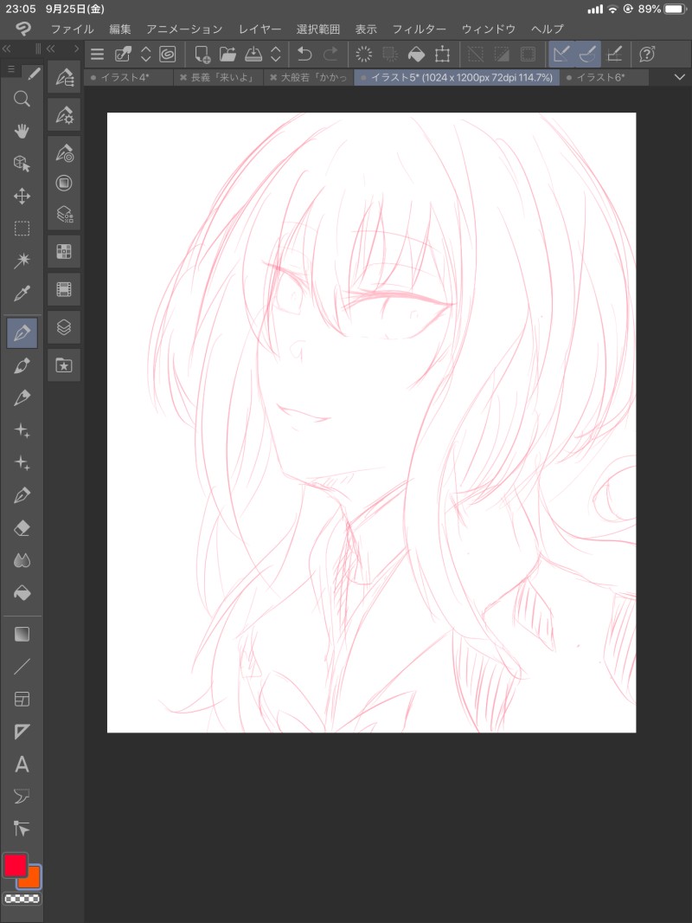Close the 大般若「かかっ tab

(272, 78)
